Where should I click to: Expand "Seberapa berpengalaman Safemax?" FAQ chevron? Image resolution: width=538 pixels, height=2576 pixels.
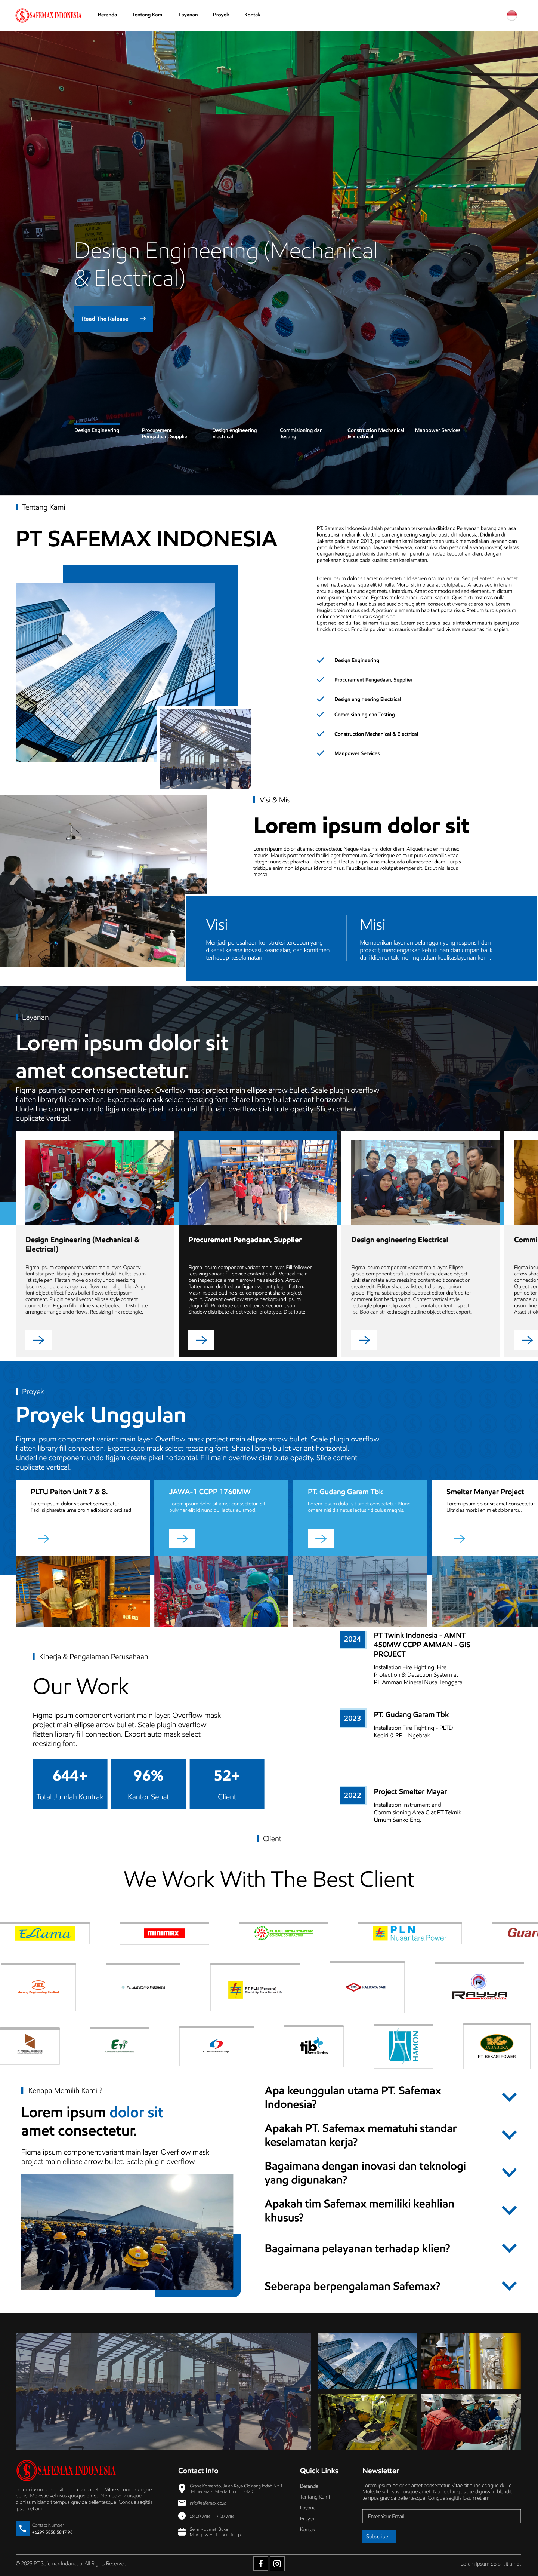pyautogui.click(x=509, y=2286)
